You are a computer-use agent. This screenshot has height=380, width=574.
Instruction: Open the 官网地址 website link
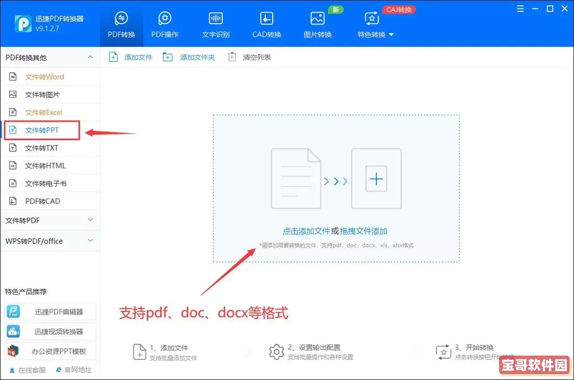click(x=73, y=370)
